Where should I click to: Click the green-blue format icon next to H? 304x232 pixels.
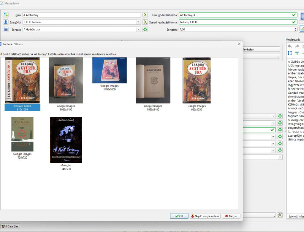coord(297,53)
